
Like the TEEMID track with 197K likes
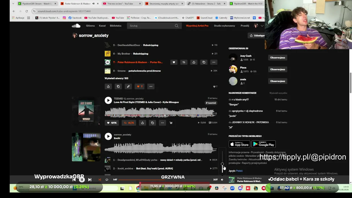[112, 123]
